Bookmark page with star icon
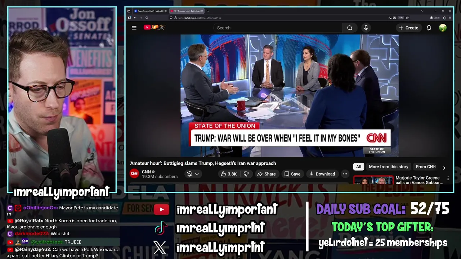461x259 pixels. point(407,18)
